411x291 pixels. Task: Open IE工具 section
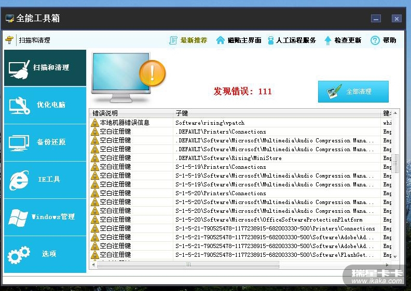(45, 180)
